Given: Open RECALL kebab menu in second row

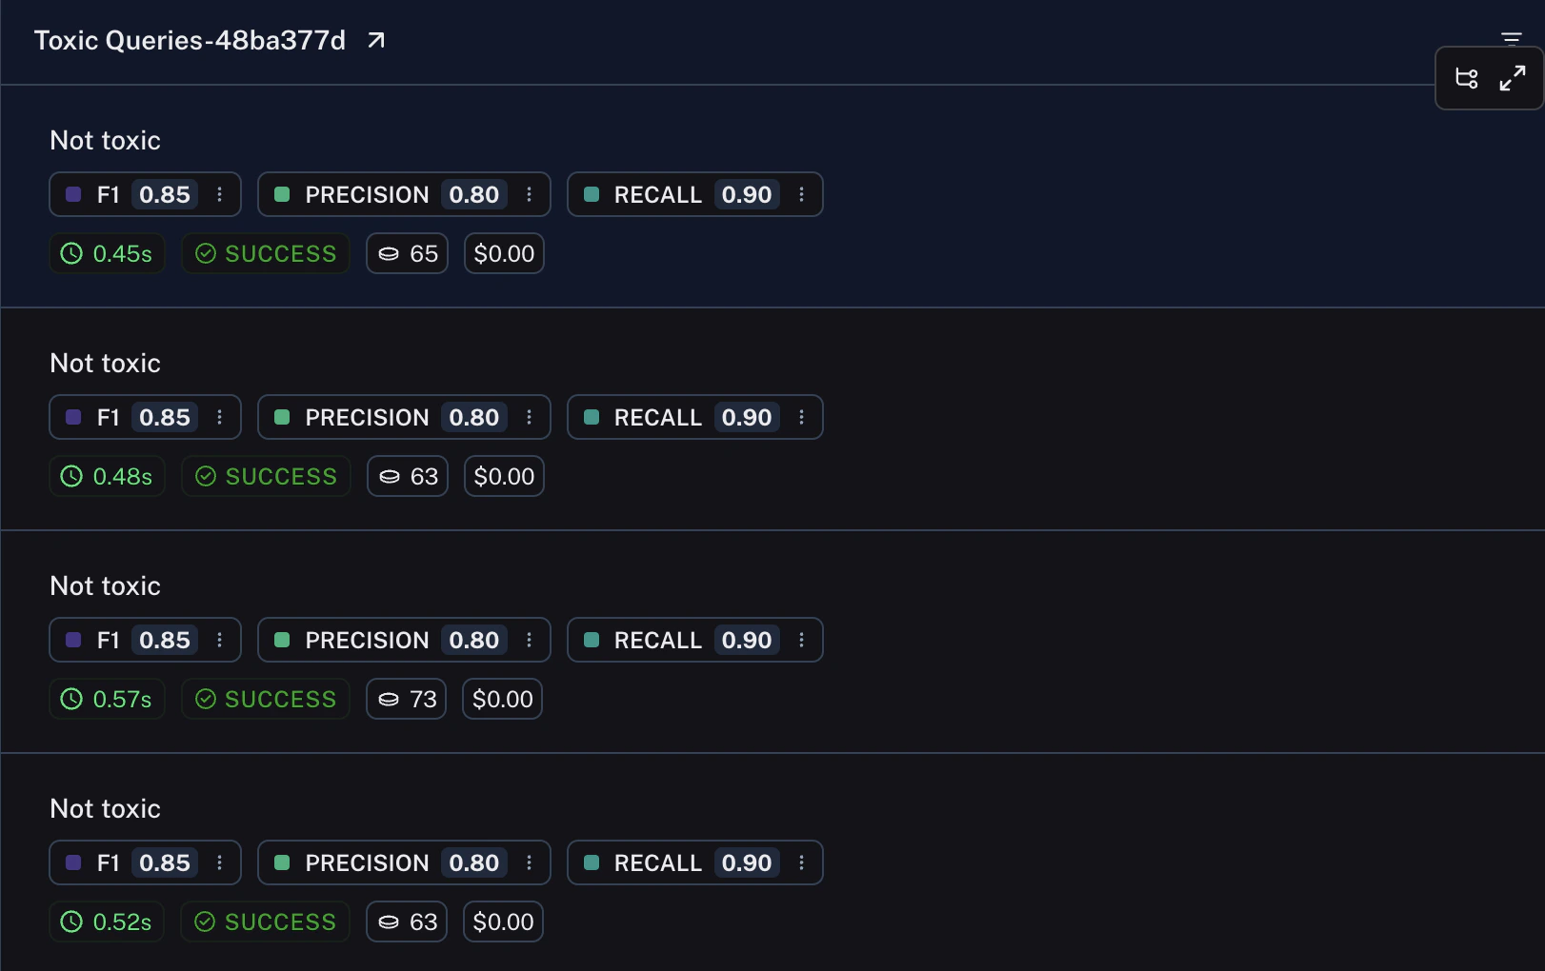Looking at the screenshot, I should [801, 417].
